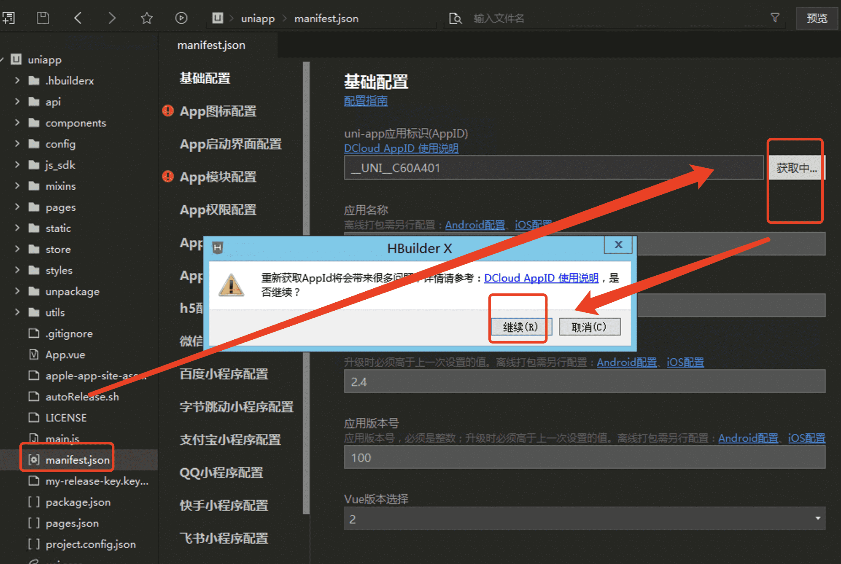Click the bookmark star icon
The width and height of the screenshot is (841, 564).
(x=147, y=18)
